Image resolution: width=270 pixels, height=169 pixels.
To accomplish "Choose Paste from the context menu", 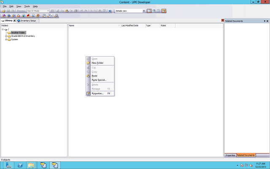I will click(100, 76).
